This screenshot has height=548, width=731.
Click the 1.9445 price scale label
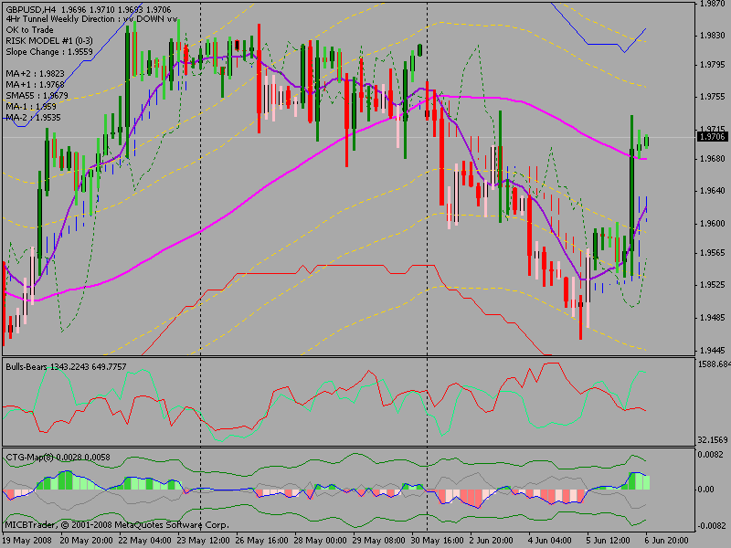711,350
